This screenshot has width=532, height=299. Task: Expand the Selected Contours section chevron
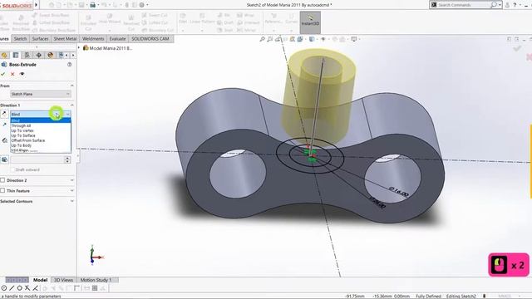(x=72, y=201)
